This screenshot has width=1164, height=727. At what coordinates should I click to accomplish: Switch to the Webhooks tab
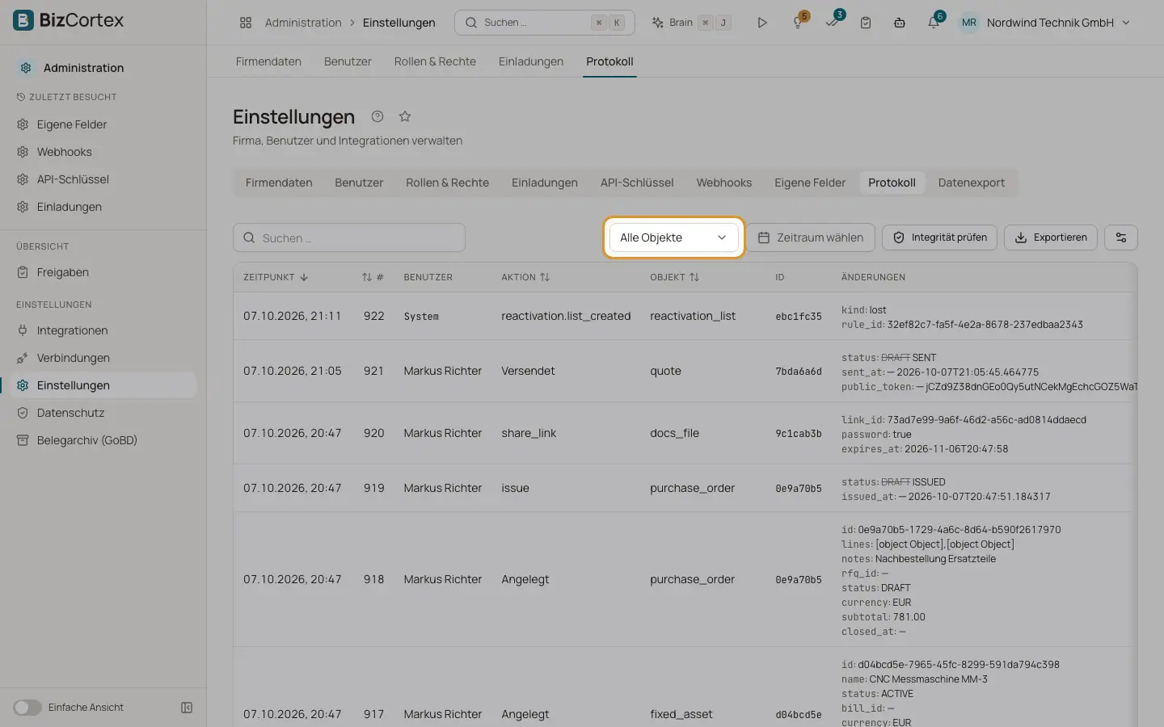point(724,183)
